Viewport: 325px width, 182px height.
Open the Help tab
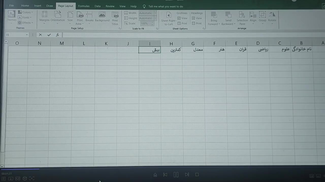click(134, 6)
